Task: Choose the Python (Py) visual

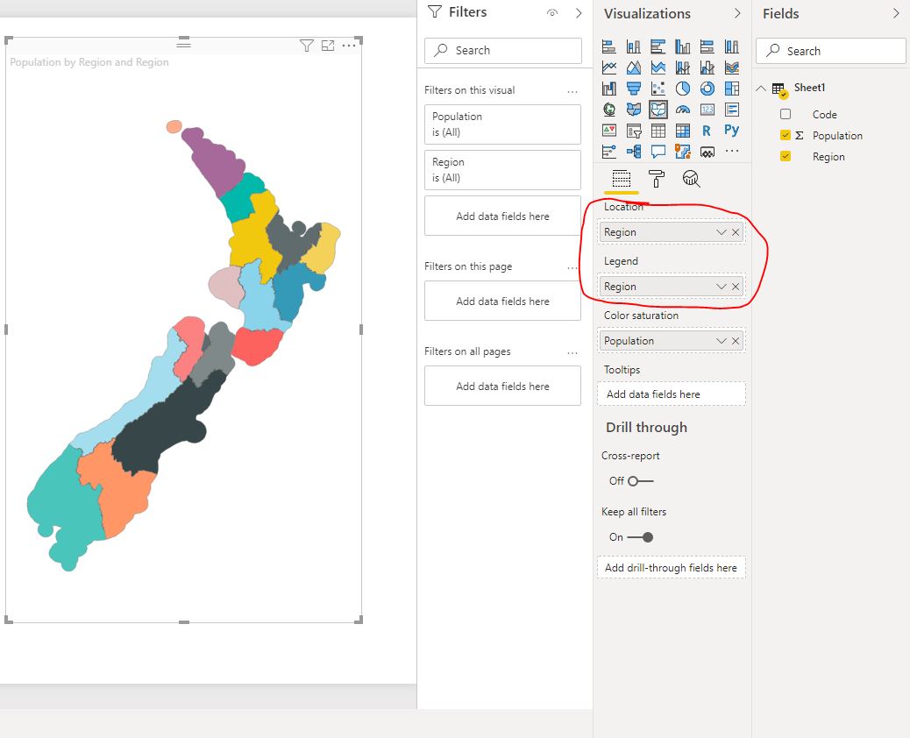Action: click(732, 131)
